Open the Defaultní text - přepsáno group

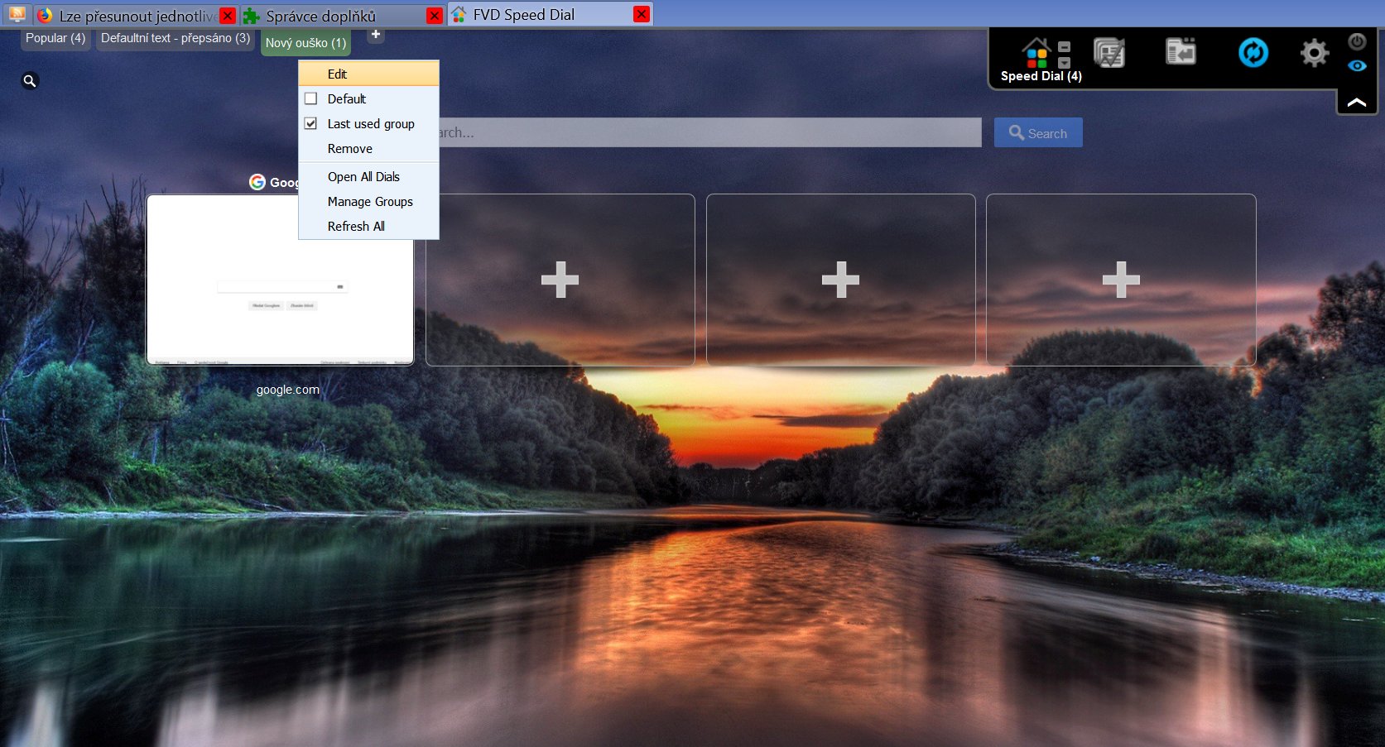point(176,38)
